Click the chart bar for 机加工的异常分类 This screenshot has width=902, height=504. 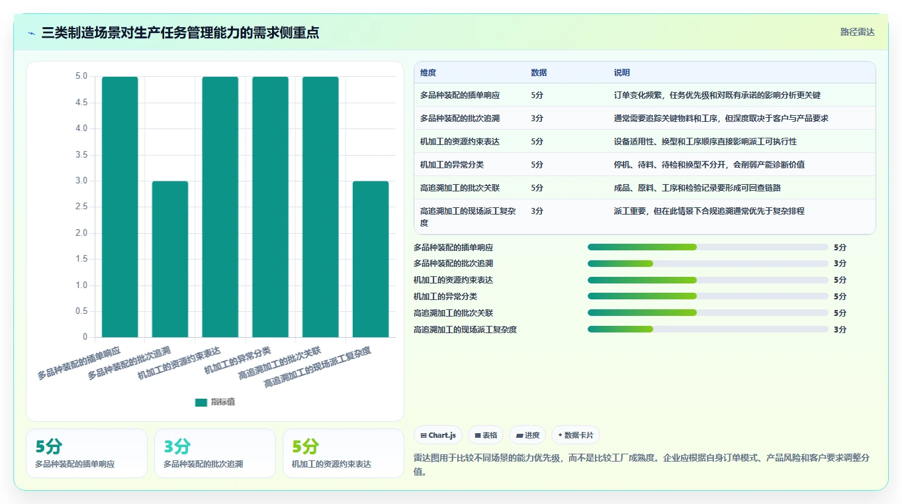click(270, 207)
